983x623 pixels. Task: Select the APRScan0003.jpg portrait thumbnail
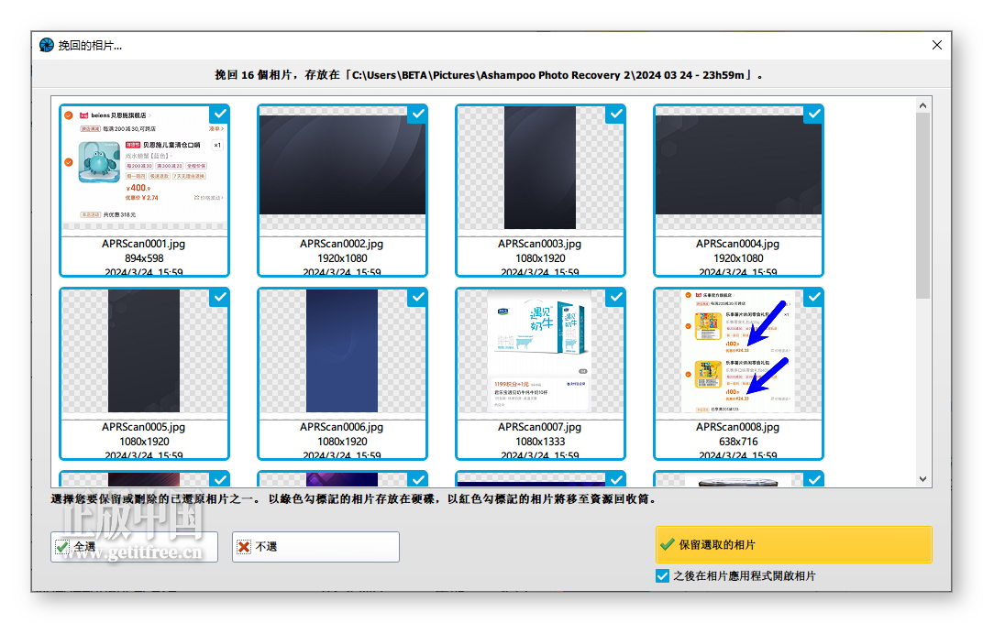[x=540, y=167]
